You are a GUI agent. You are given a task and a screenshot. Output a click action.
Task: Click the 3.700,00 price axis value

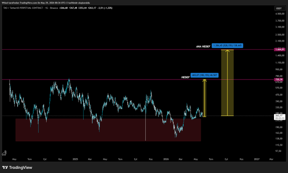pyautogui.click(x=280, y=21)
